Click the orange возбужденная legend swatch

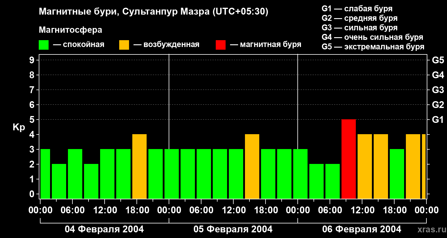[124, 45]
